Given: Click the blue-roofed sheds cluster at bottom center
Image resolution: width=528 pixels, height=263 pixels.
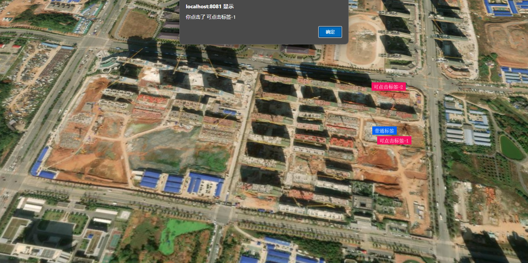Looking at the screenshot, I should tap(181, 182).
